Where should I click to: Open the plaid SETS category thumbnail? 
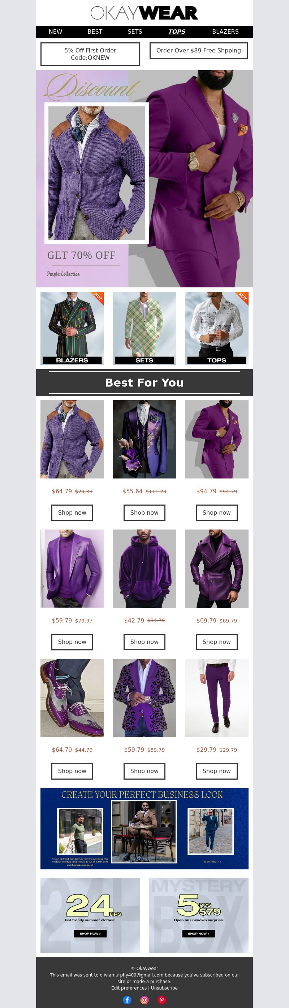coord(144,328)
